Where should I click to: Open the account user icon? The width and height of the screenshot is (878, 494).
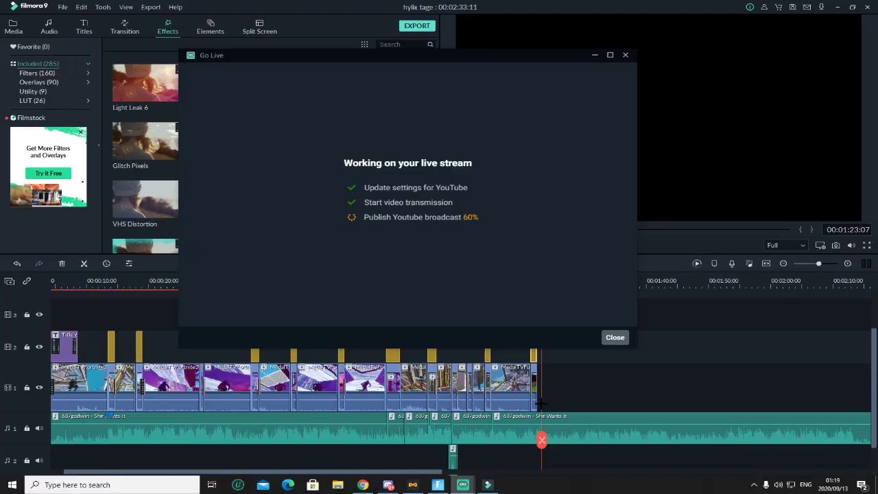[x=764, y=7]
